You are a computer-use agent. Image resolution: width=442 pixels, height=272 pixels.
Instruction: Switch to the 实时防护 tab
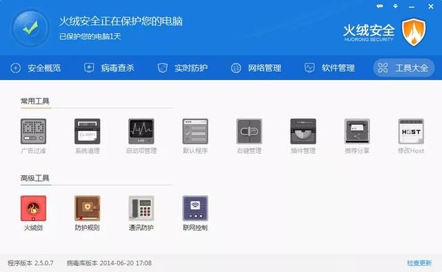(182, 68)
